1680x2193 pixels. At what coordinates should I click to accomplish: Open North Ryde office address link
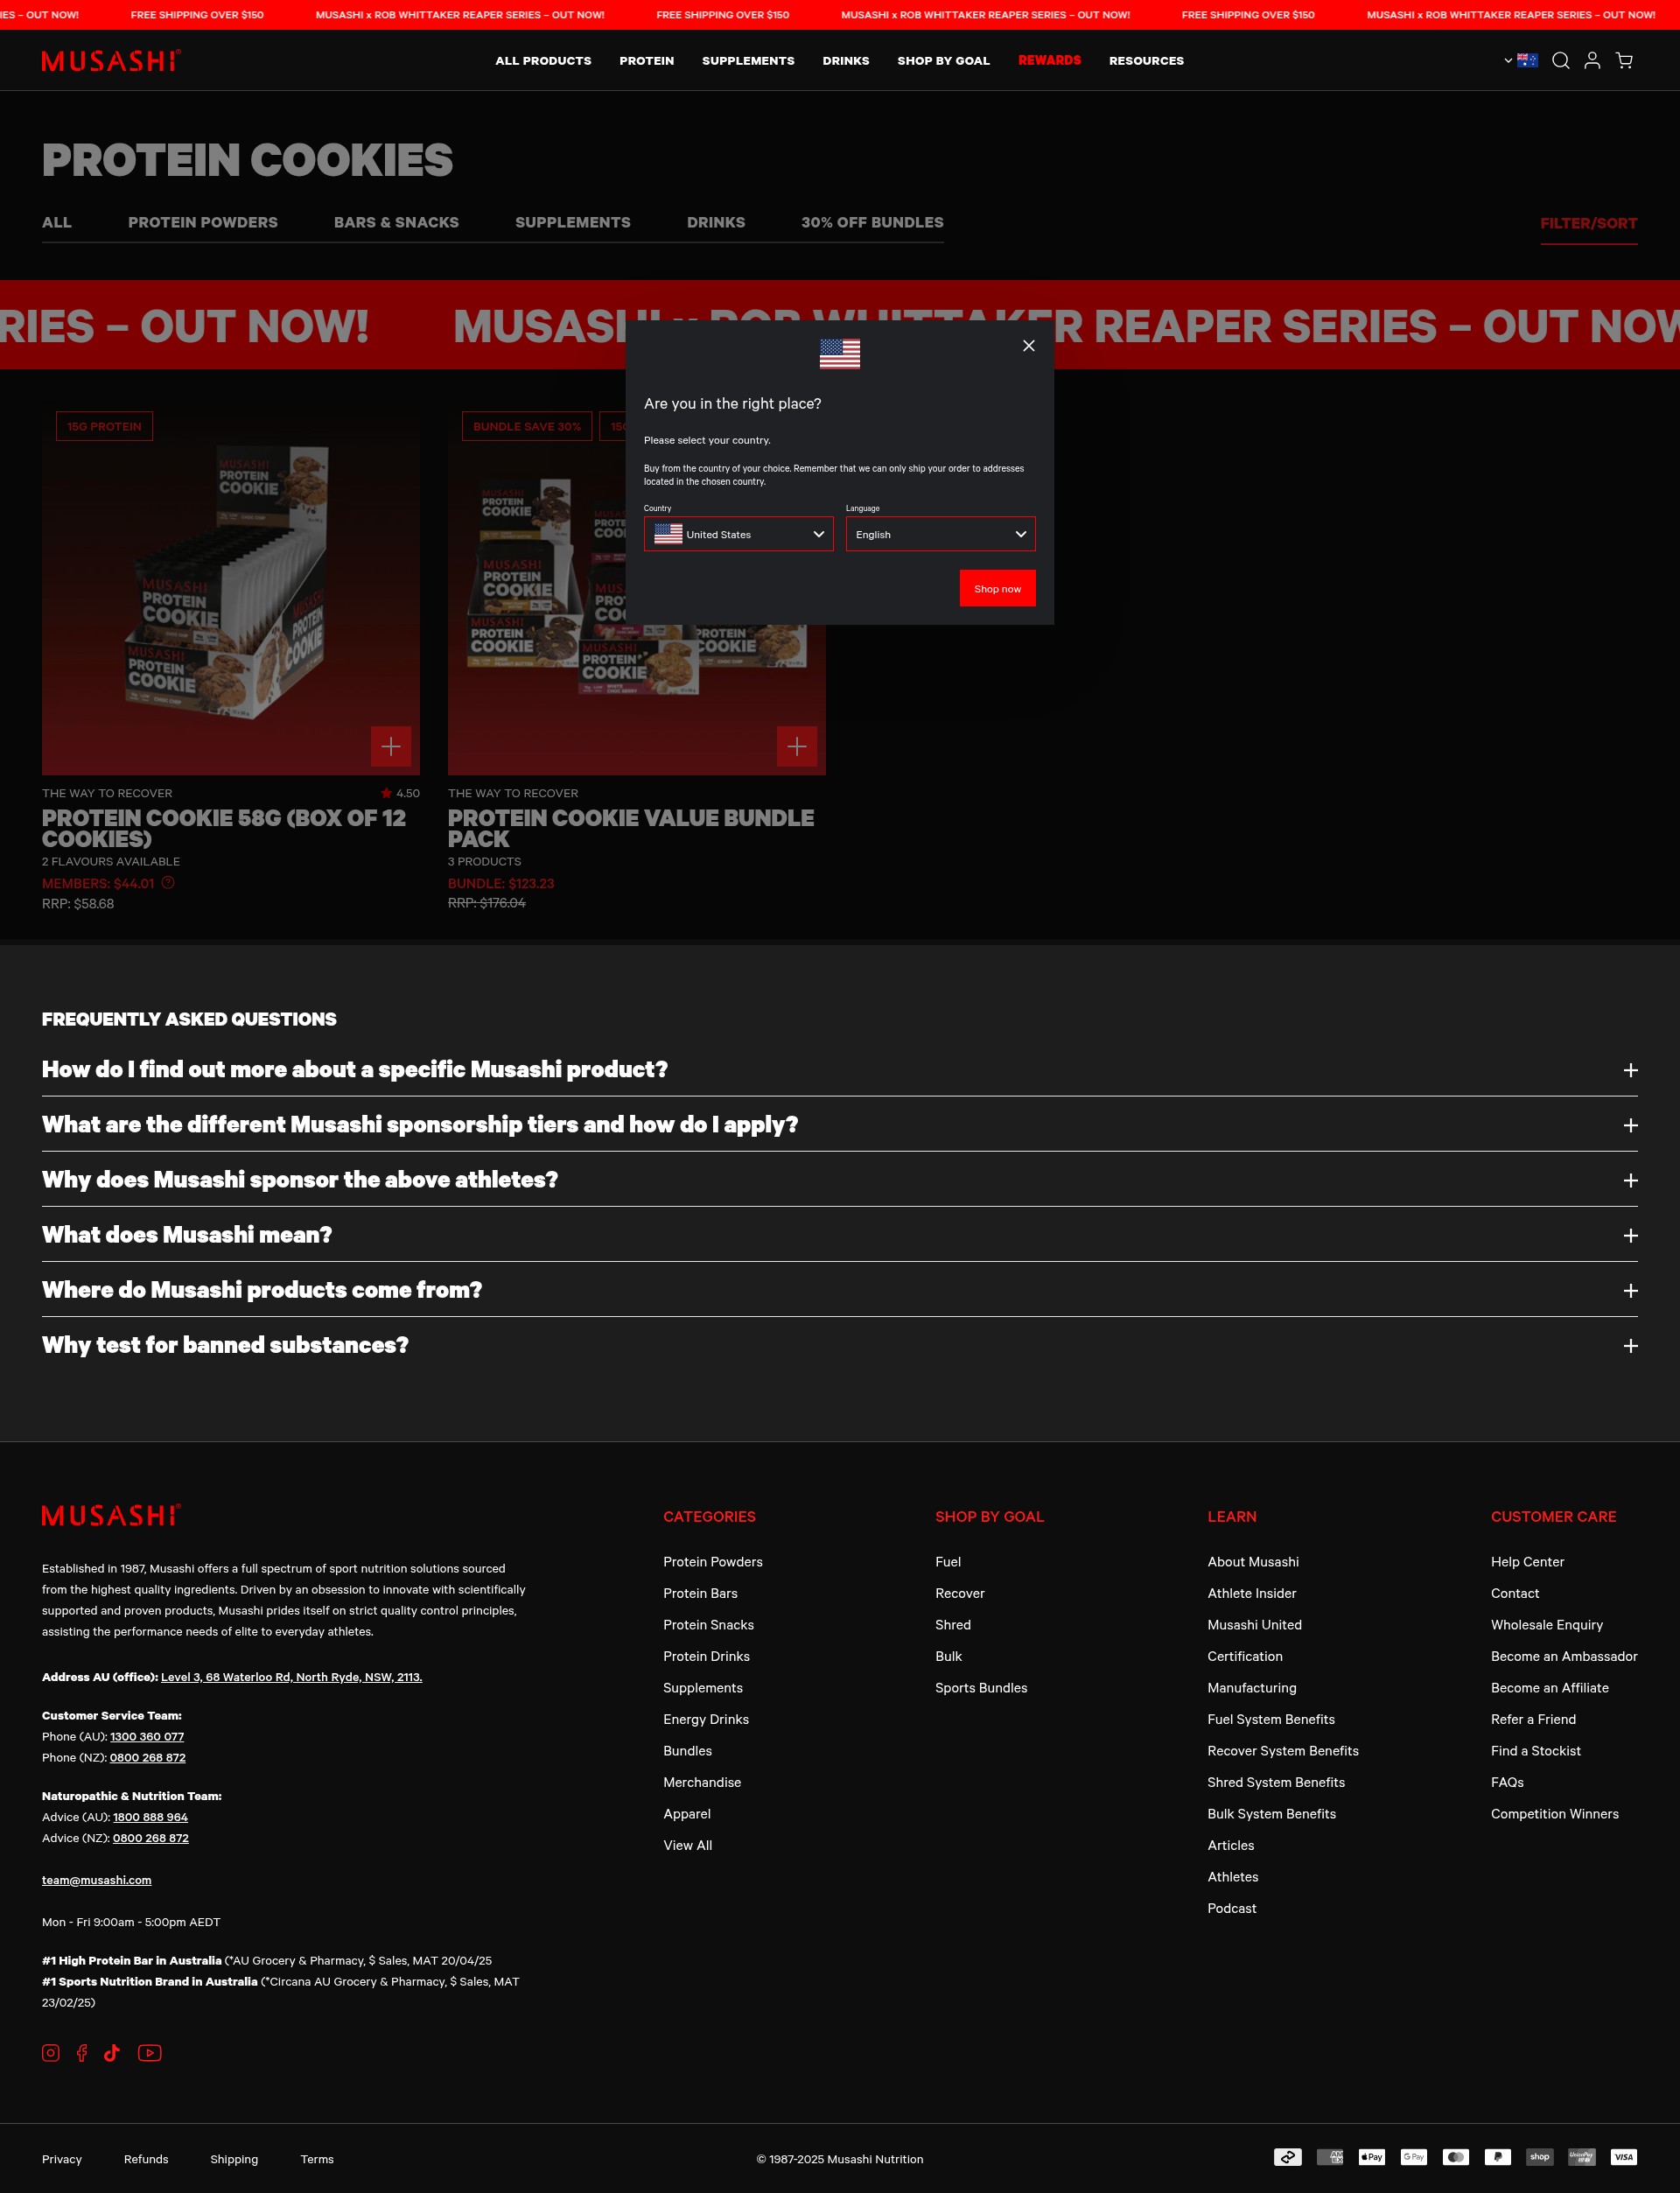tap(291, 1677)
